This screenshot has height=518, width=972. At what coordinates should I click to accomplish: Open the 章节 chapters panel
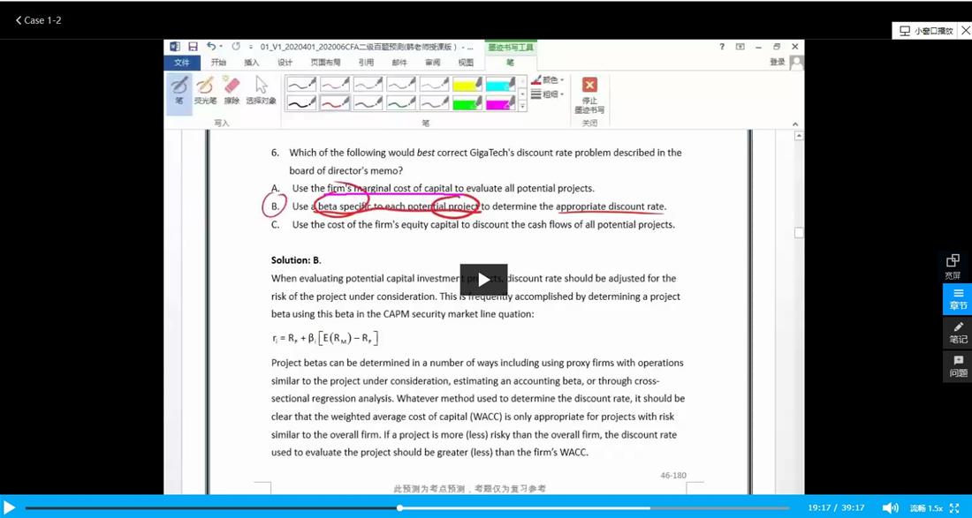coord(957,299)
